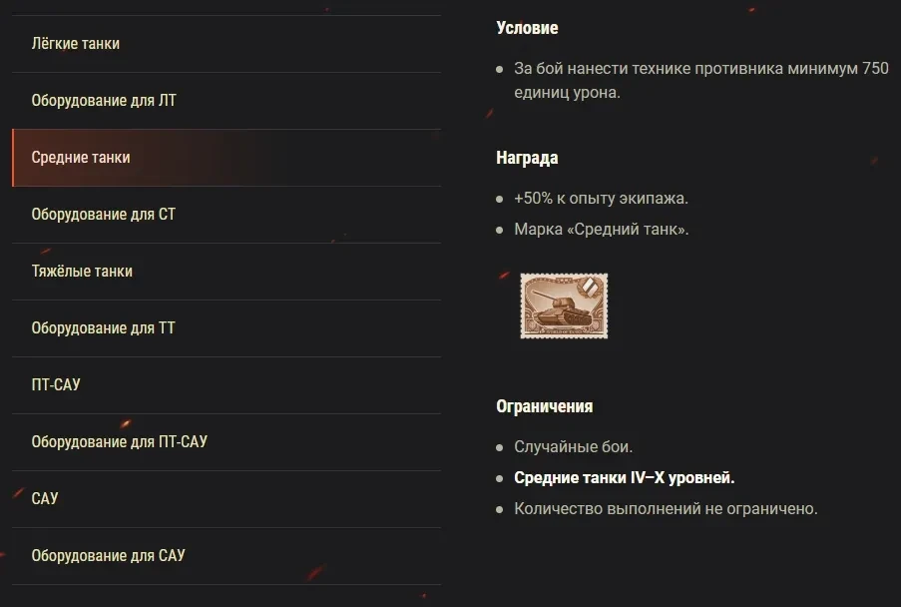Click the Награда heading

coord(527,158)
